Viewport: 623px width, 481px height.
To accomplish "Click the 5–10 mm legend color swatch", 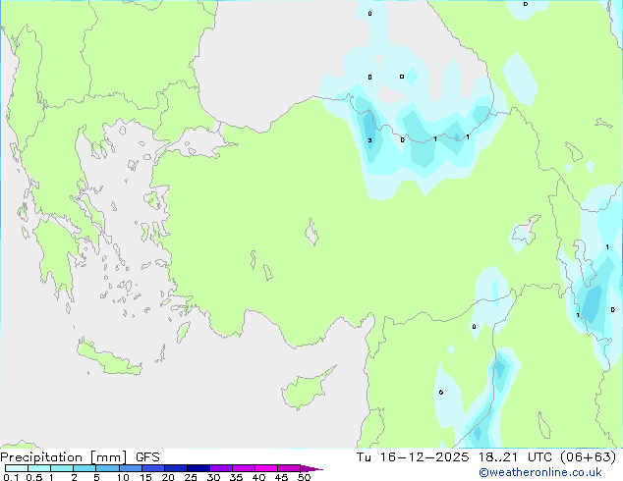I will (x=107, y=468).
